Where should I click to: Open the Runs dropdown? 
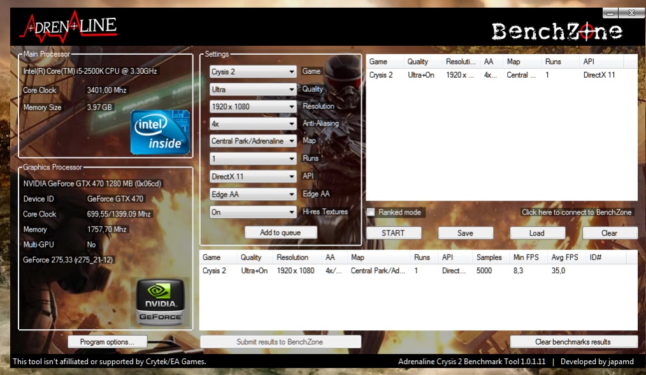[253, 159]
